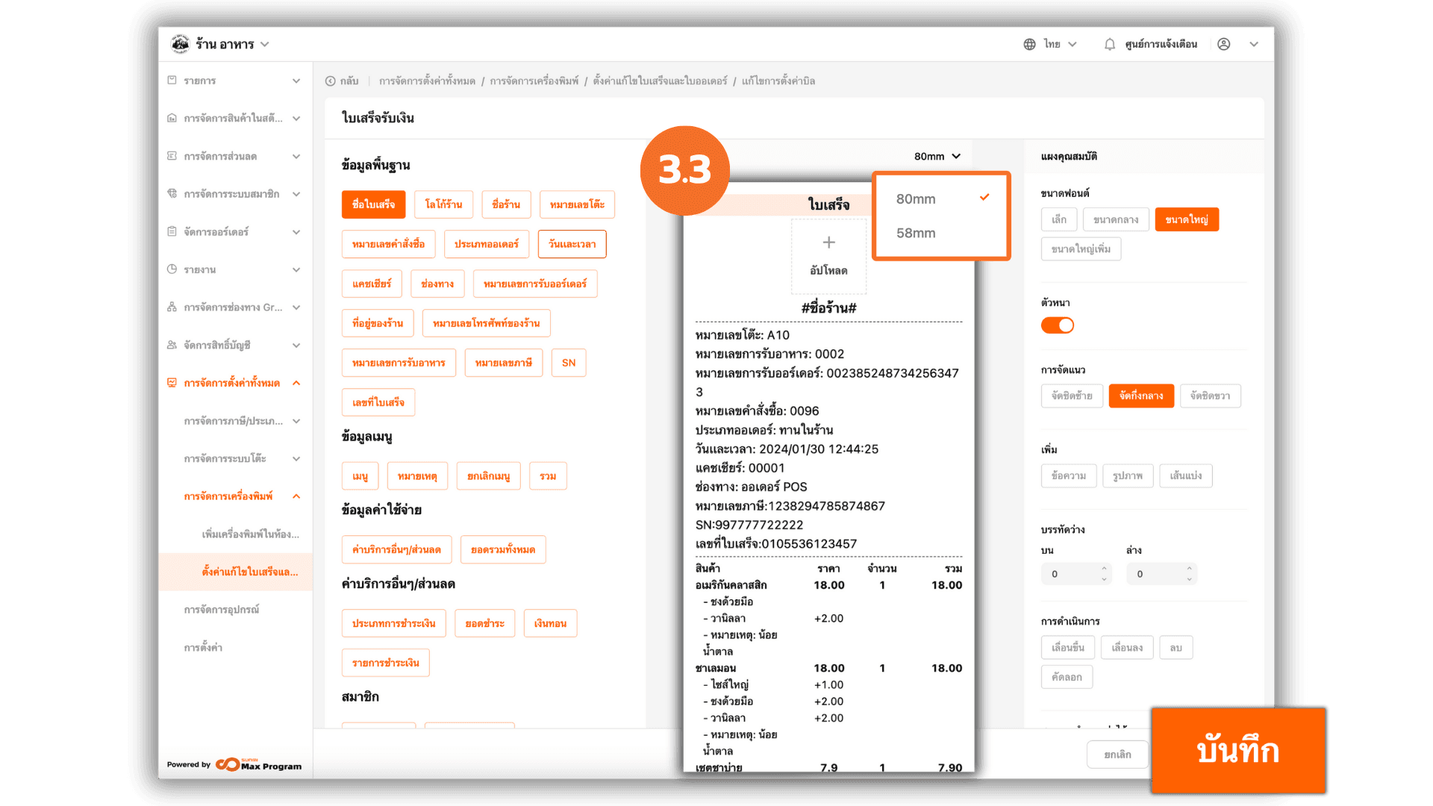Toggle the ตัวหนา bold switch

[1057, 325]
